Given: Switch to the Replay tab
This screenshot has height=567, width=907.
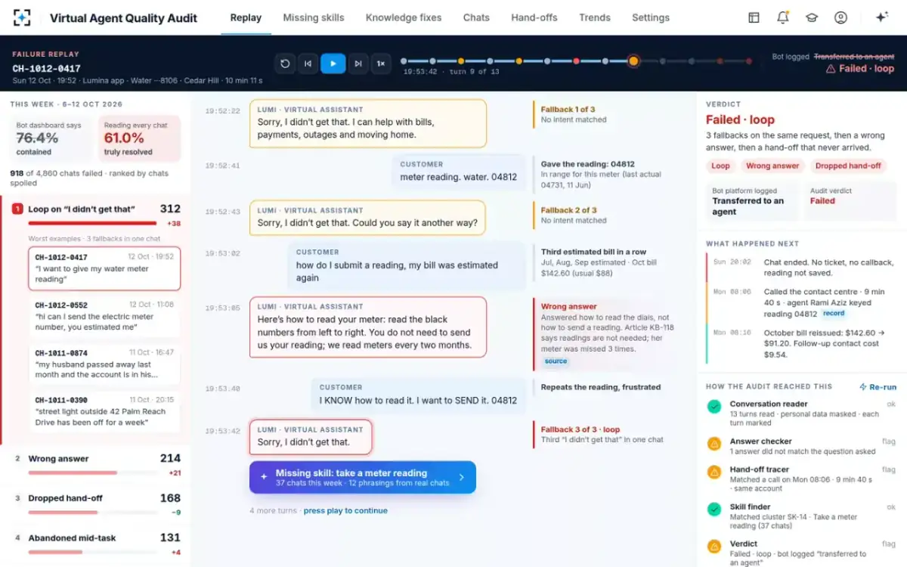Looking at the screenshot, I should pos(246,17).
